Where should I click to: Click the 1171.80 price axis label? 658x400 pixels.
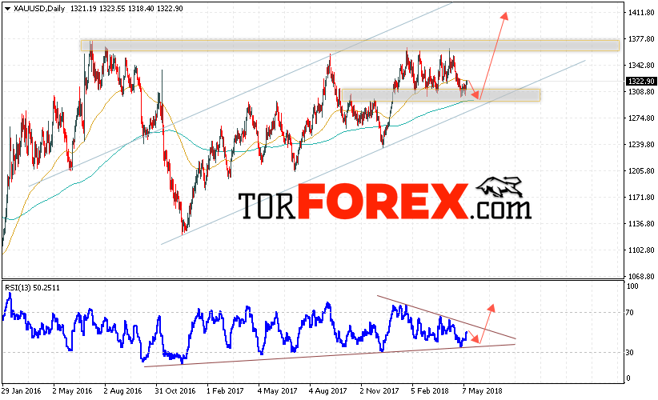641,198
